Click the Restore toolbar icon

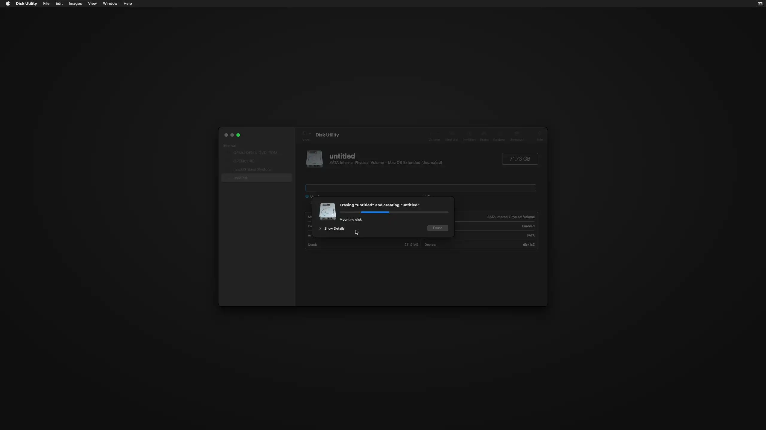point(499,134)
